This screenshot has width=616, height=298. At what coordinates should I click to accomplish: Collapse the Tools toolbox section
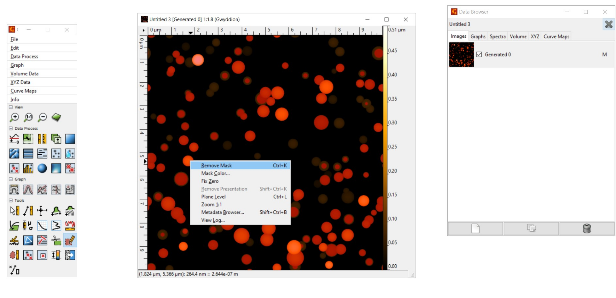click(x=11, y=201)
